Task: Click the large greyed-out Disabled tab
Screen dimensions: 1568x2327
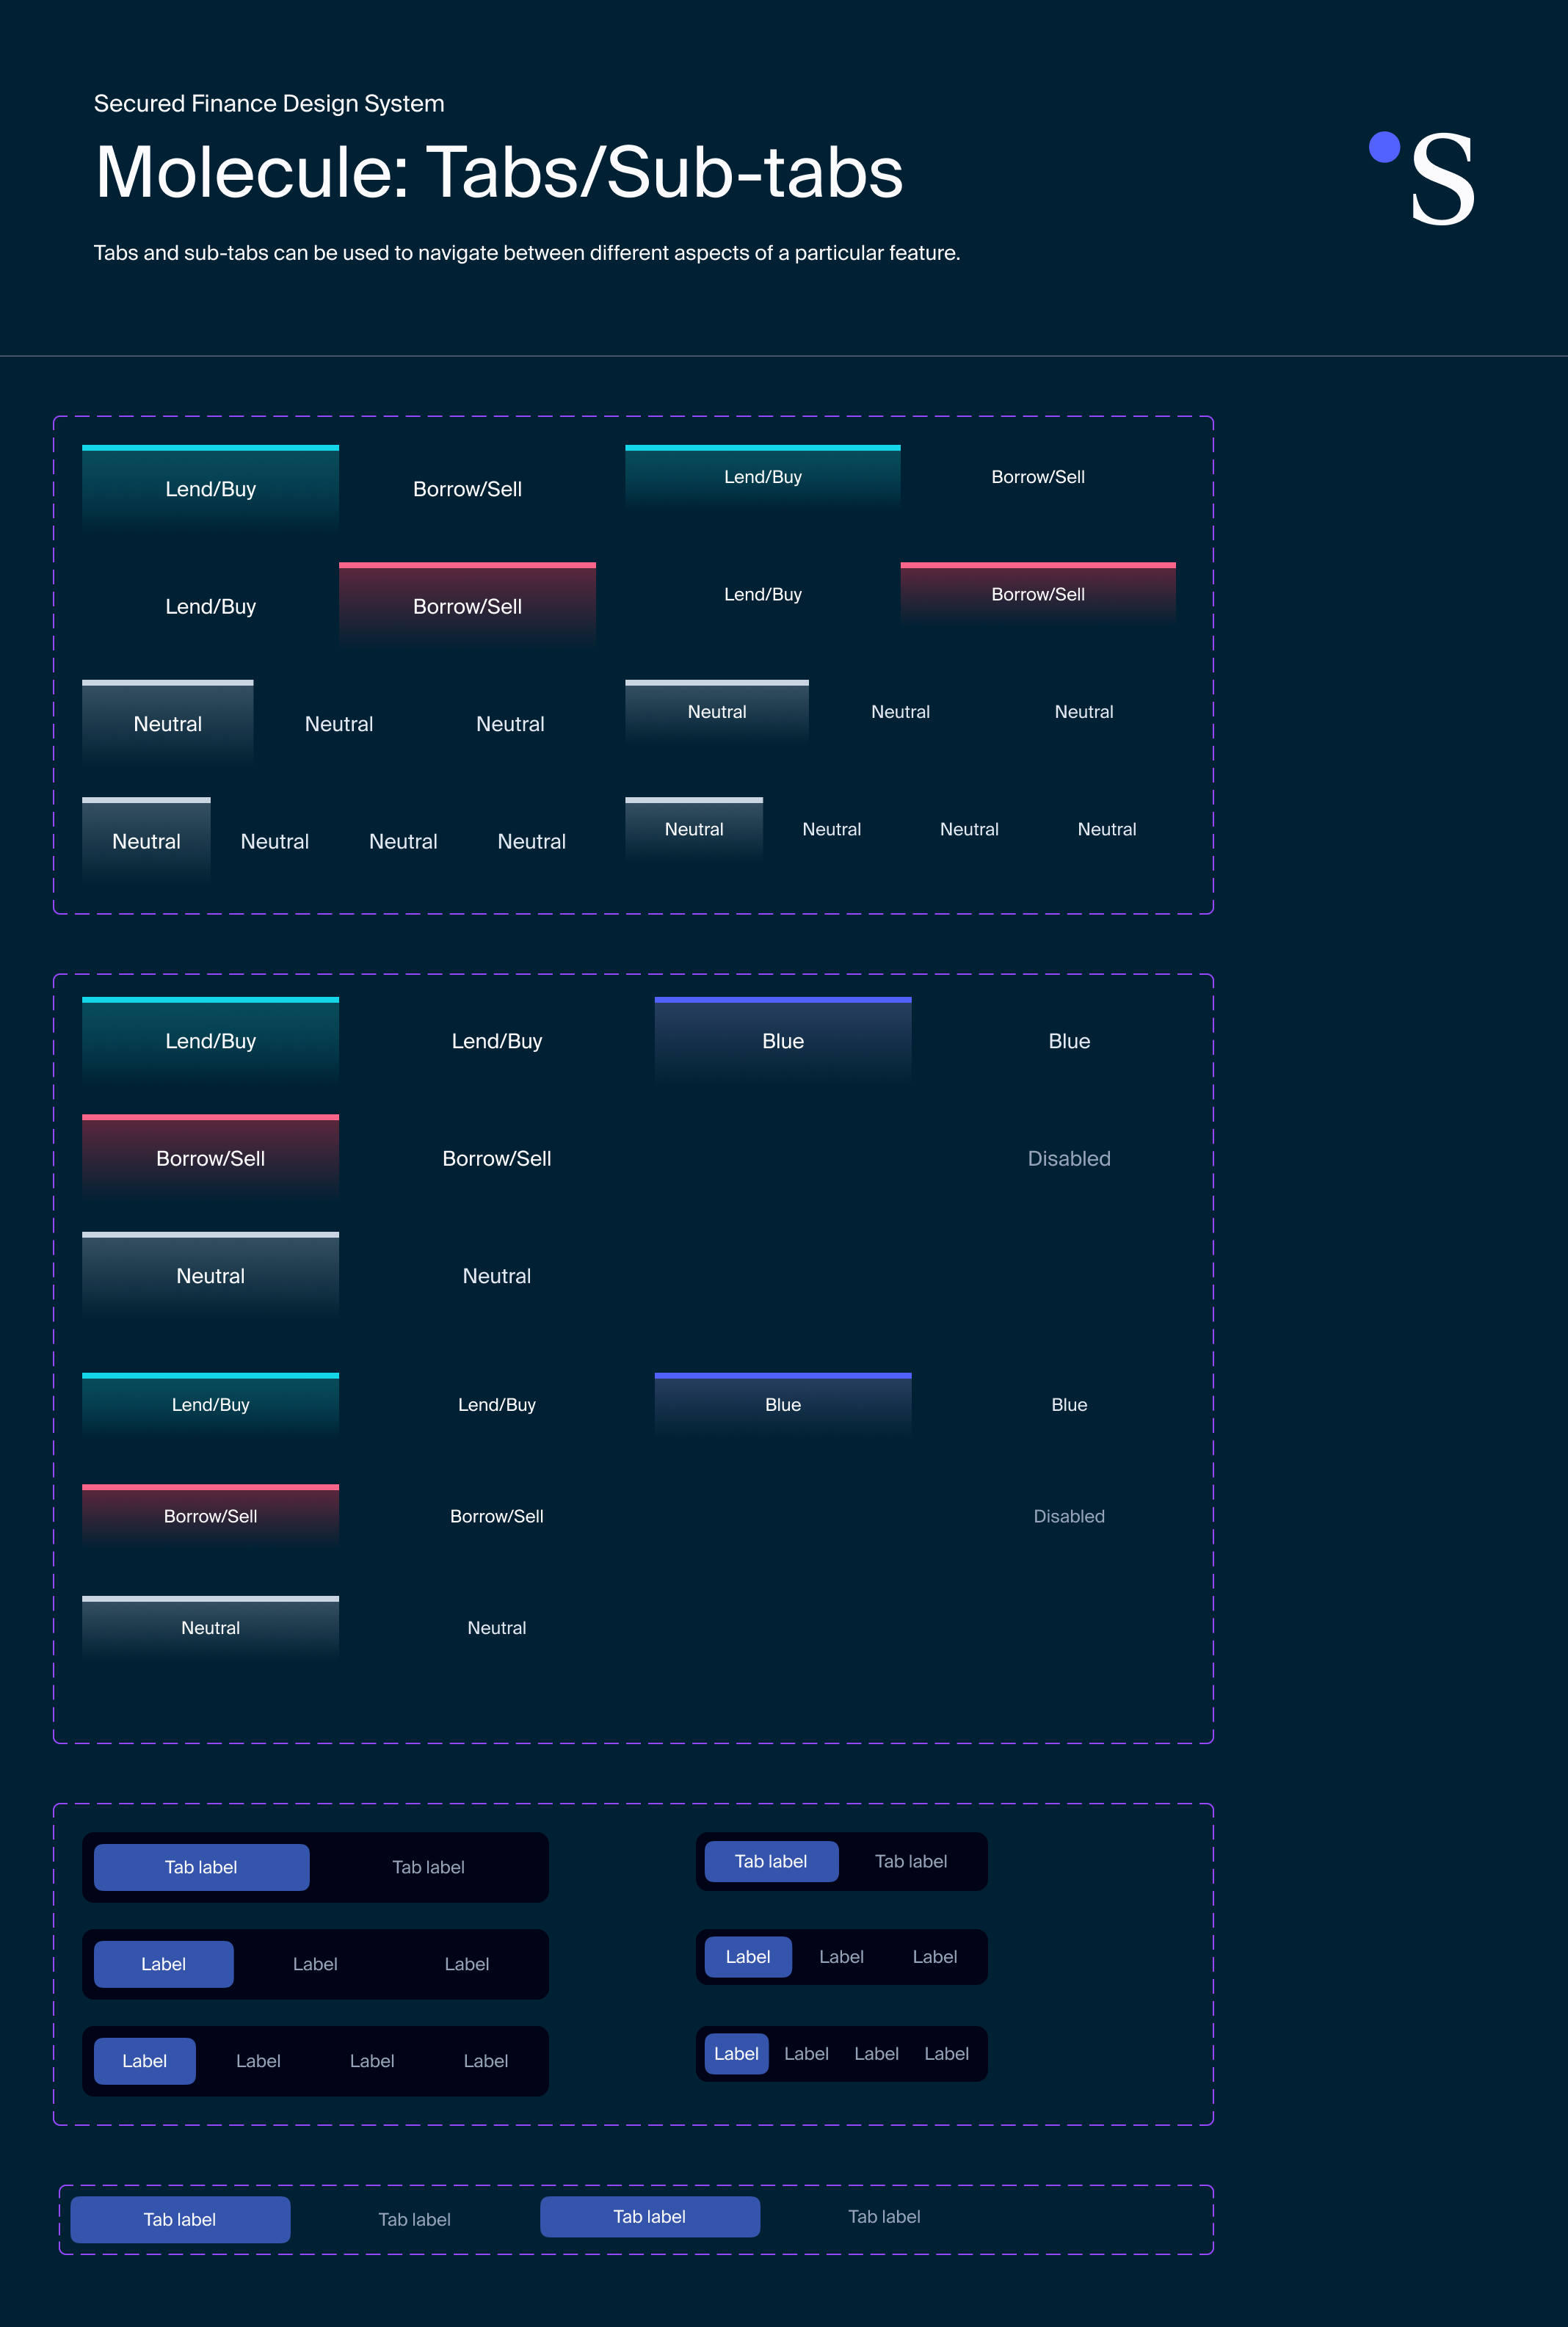Action: [x=1069, y=1158]
